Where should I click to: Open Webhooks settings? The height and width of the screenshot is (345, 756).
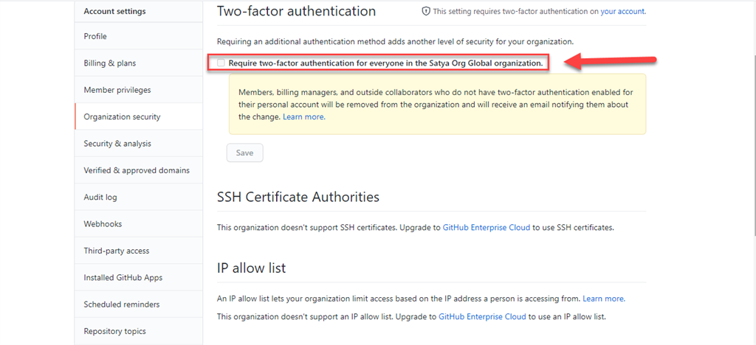(138, 224)
